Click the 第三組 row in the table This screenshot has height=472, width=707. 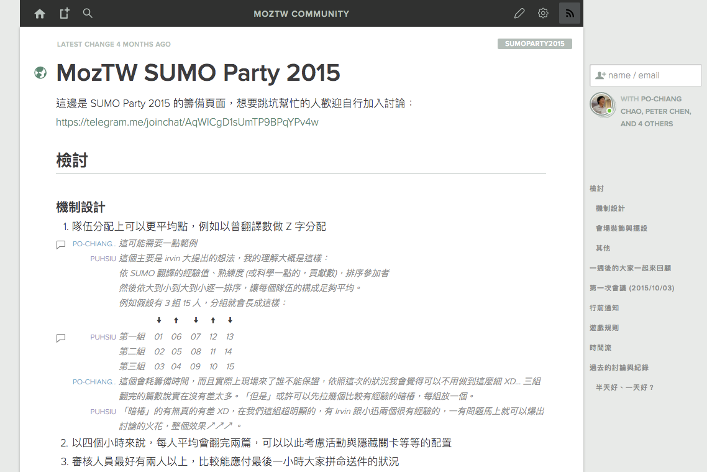click(176, 366)
